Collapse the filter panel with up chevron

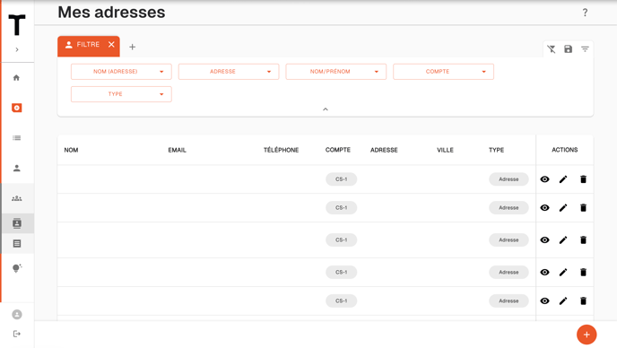pos(326,109)
